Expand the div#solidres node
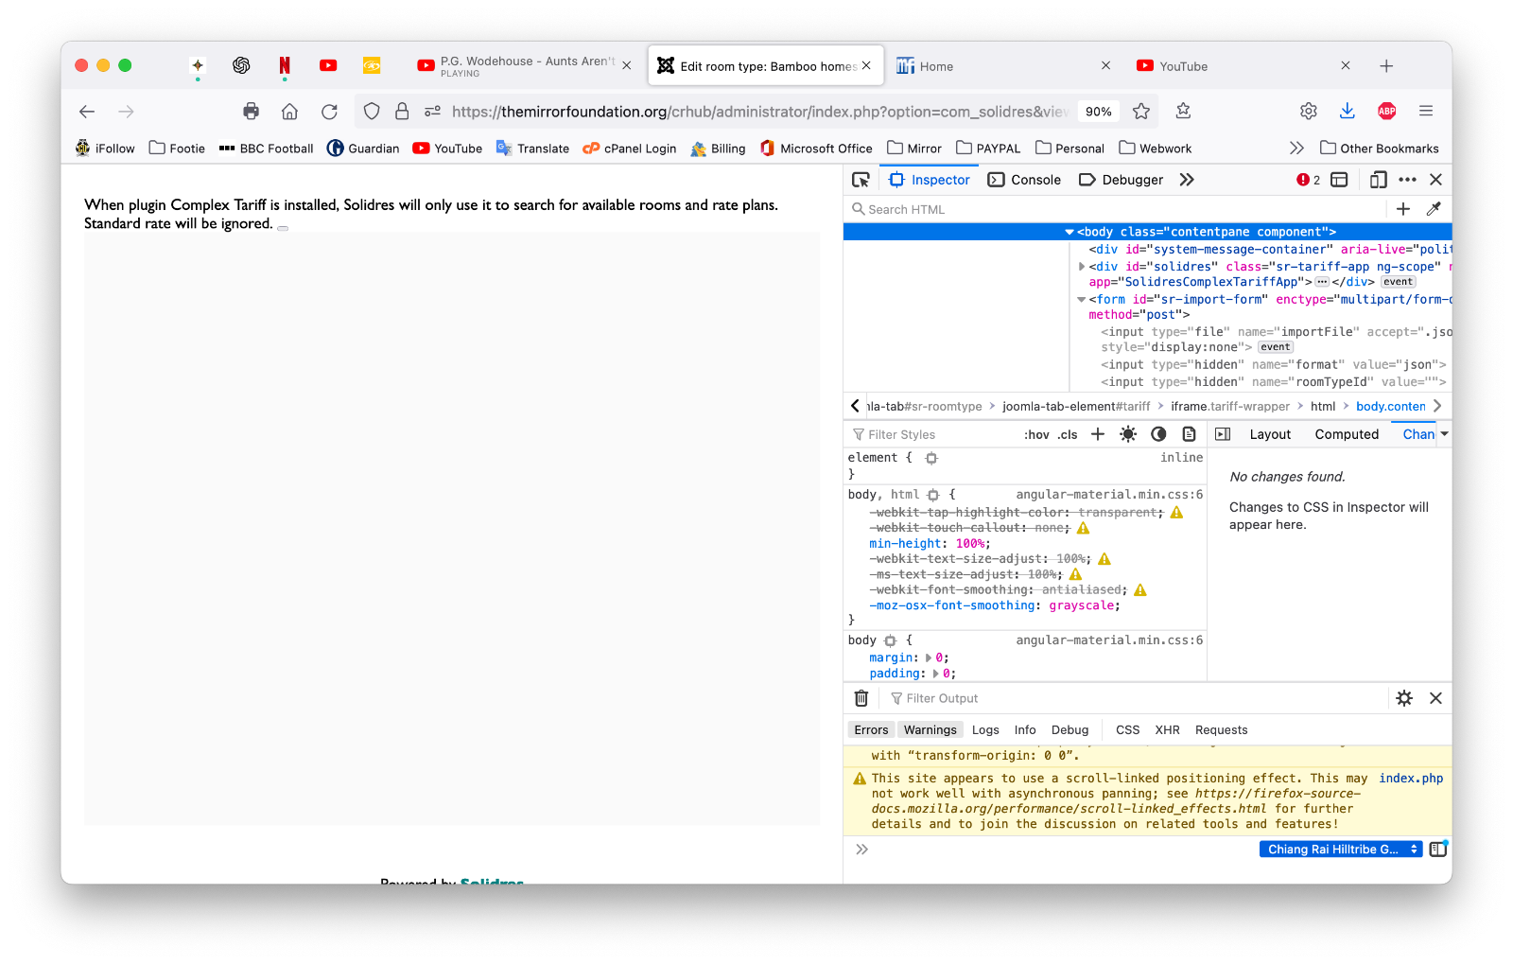The image size is (1513, 964). pyautogui.click(x=1082, y=267)
